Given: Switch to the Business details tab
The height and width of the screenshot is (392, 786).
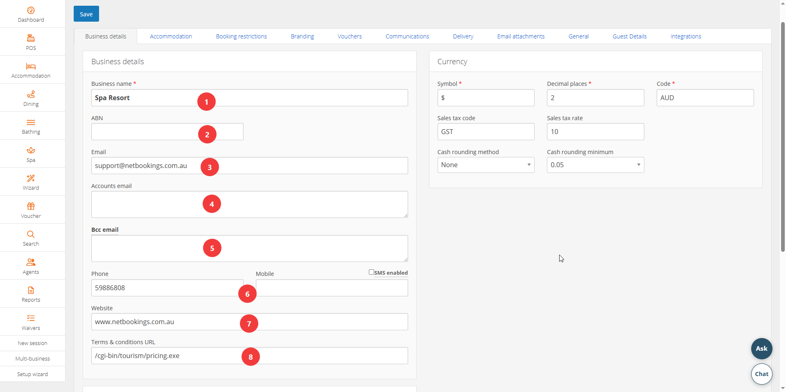Looking at the screenshot, I should click(x=106, y=36).
